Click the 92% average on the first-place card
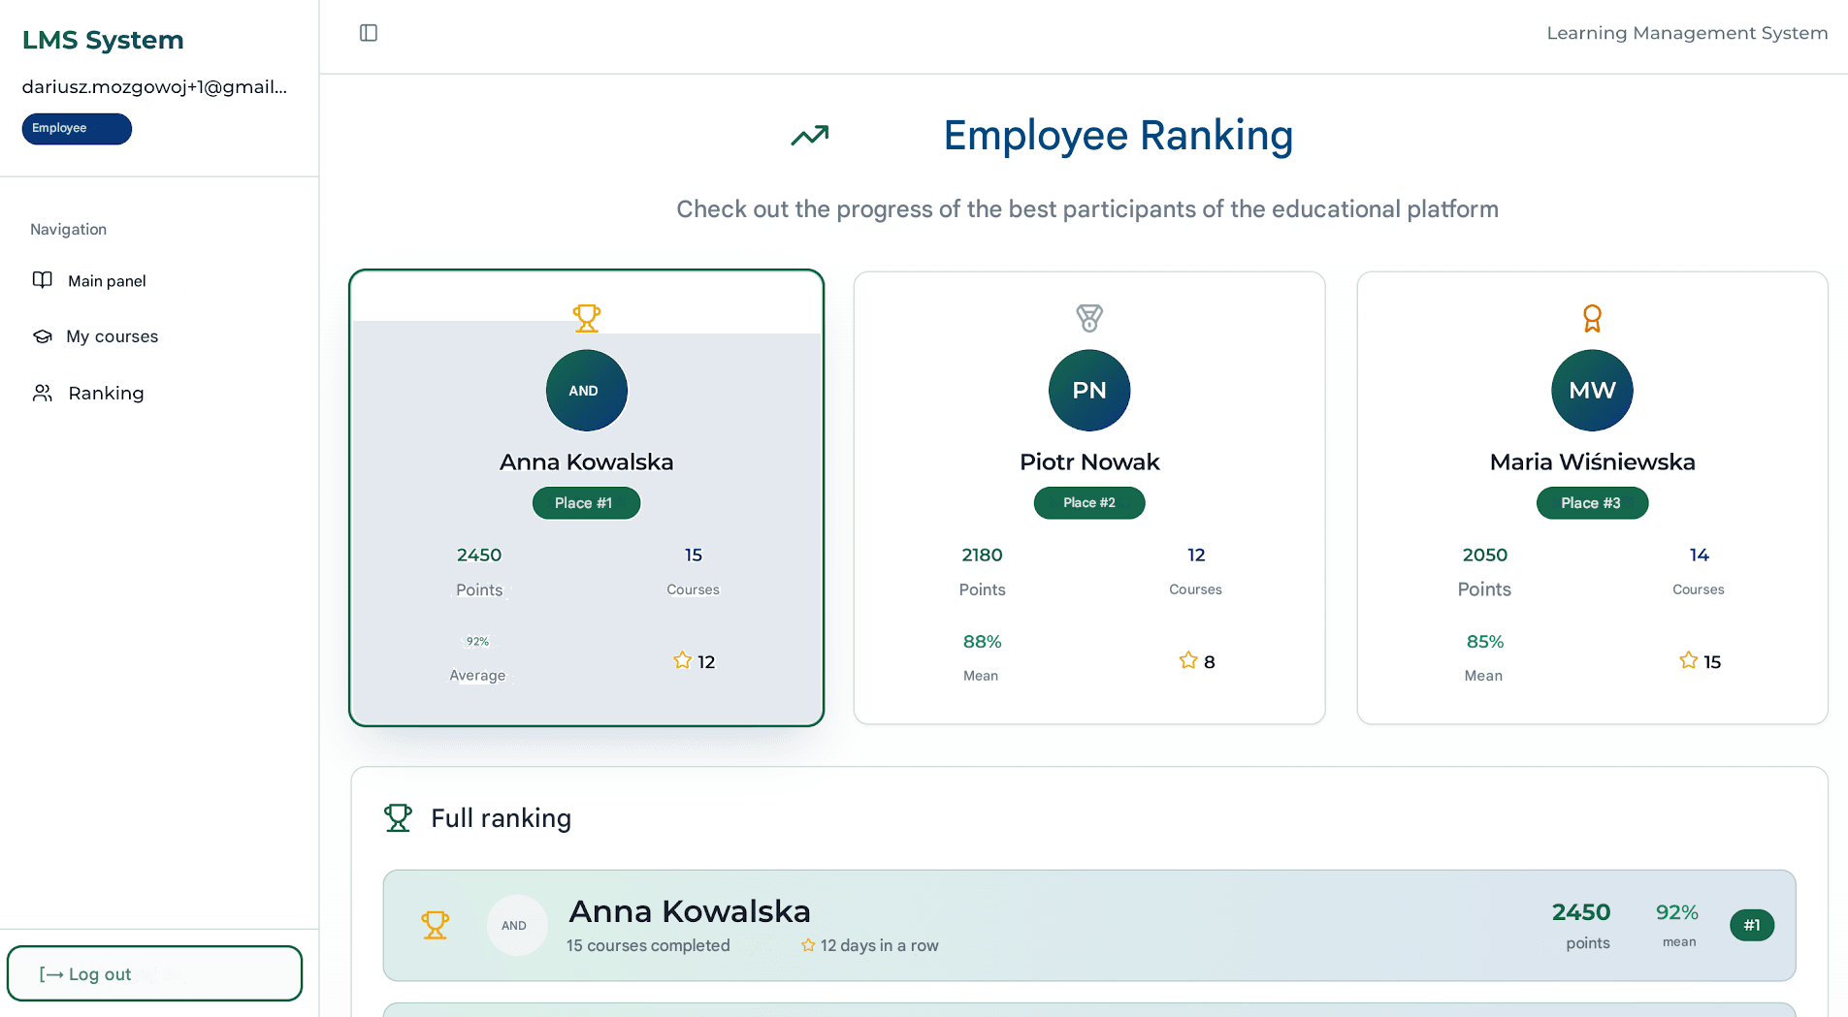 tap(477, 642)
